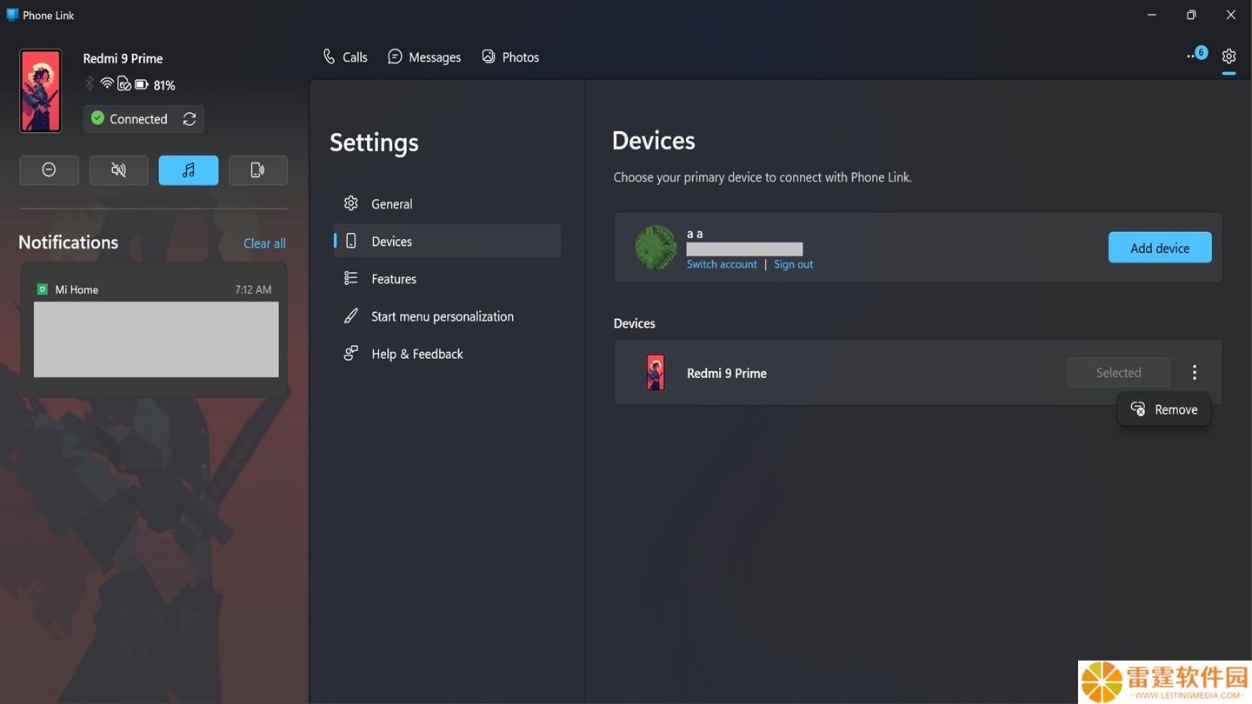Image resolution: width=1252 pixels, height=704 pixels.
Task: Refresh the phone connection
Action: coord(190,119)
